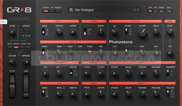Switch to the PRESET page

(x=58, y=11)
